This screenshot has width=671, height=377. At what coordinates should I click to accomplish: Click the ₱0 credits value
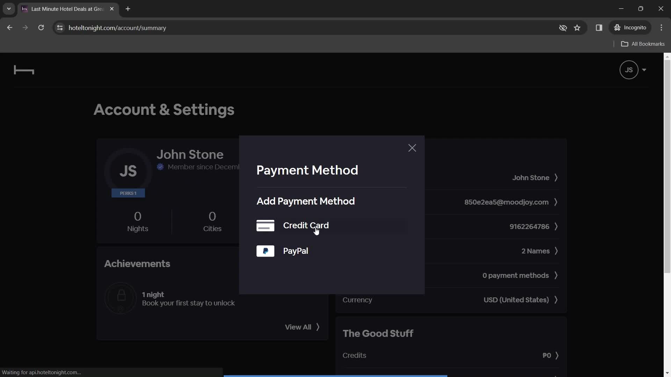(547, 355)
